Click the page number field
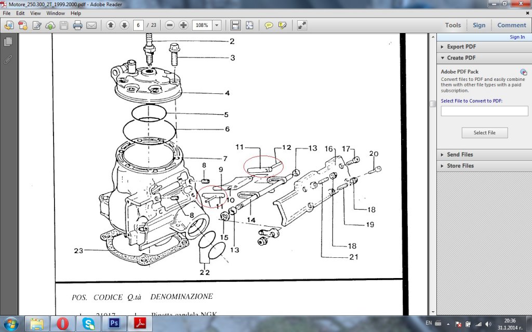This screenshot has width=532, height=332. [x=138, y=25]
